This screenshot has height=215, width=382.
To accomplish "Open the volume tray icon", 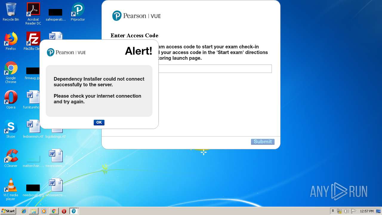I will pos(346,211).
